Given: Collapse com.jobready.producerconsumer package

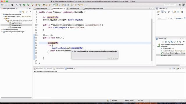Looking at the screenshot, I should click(6, 21).
